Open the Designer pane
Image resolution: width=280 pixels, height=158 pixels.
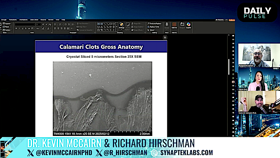pos(182,25)
